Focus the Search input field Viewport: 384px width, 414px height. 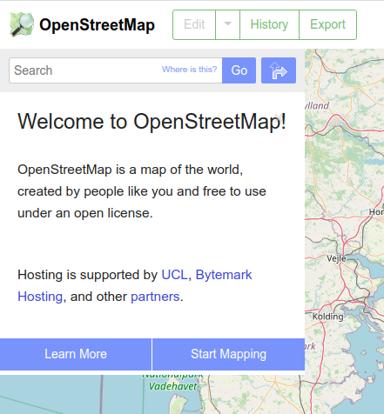116,70
